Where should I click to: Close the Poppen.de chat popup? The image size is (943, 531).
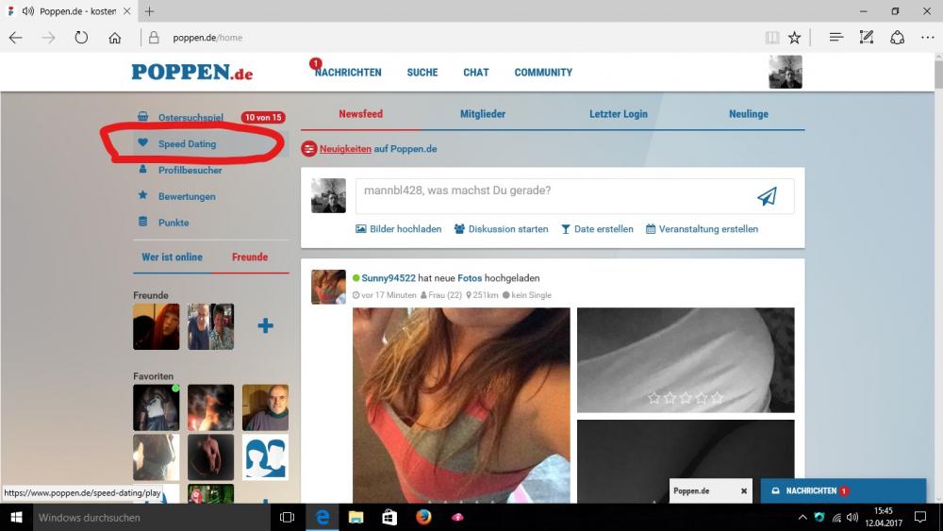(743, 491)
